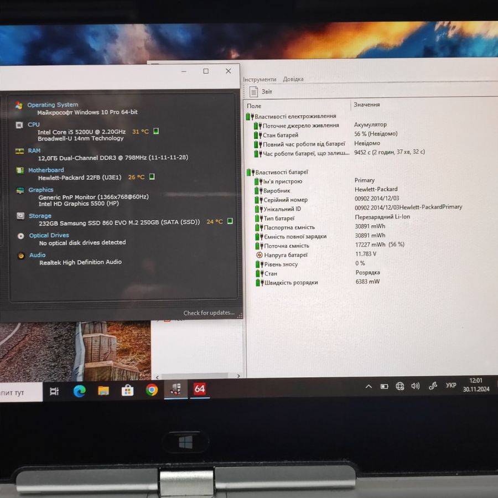Open the Довідка menu in AIDA64

[293, 79]
